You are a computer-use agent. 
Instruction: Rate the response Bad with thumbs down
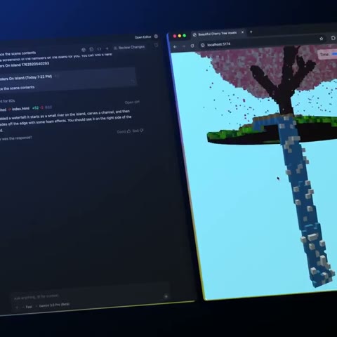tap(138, 131)
